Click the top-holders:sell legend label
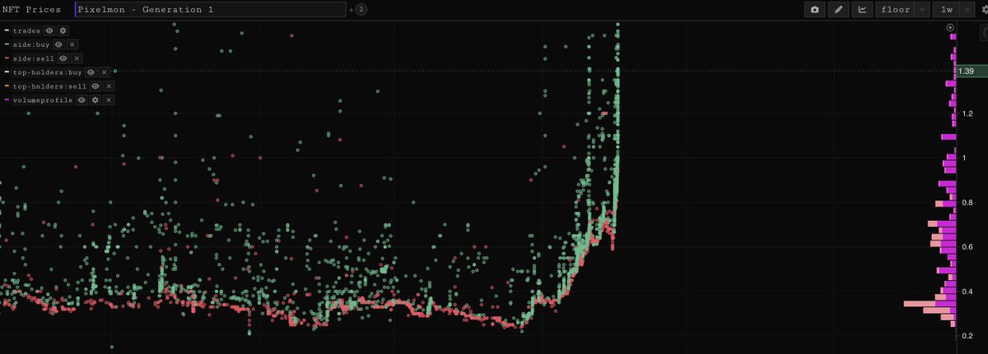Screen dimensions: 988x354 pyautogui.click(x=50, y=86)
